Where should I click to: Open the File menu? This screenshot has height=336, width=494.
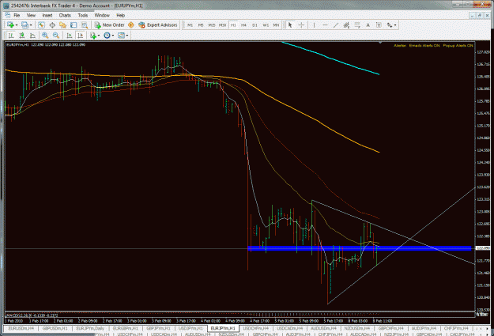pos(17,15)
